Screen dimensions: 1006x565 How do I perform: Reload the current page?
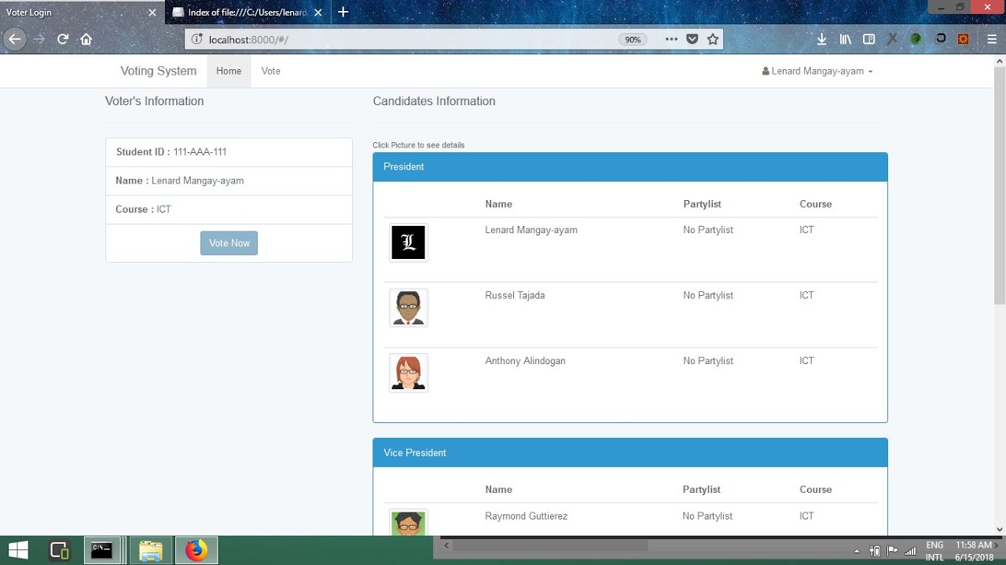[x=63, y=39]
